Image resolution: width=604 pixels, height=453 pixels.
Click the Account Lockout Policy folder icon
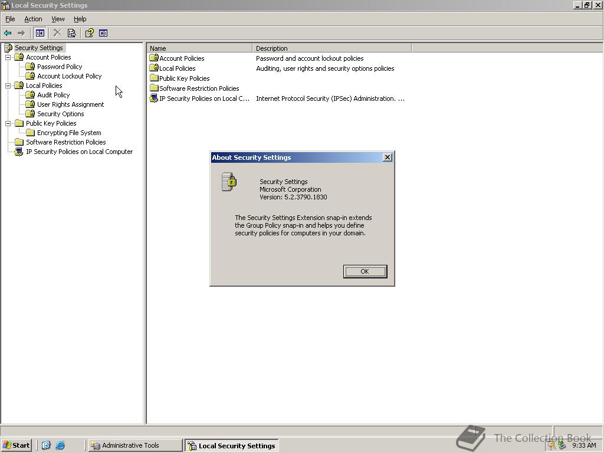[x=31, y=76]
